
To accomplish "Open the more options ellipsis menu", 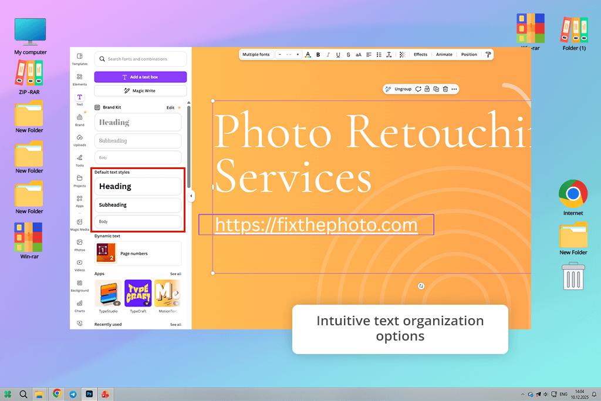I will (x=454, y=89).
